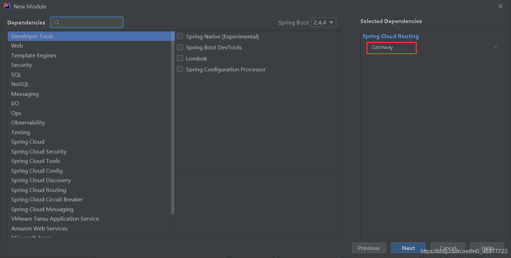Tick the Lombok checkbox

click(x=180, y=58)
